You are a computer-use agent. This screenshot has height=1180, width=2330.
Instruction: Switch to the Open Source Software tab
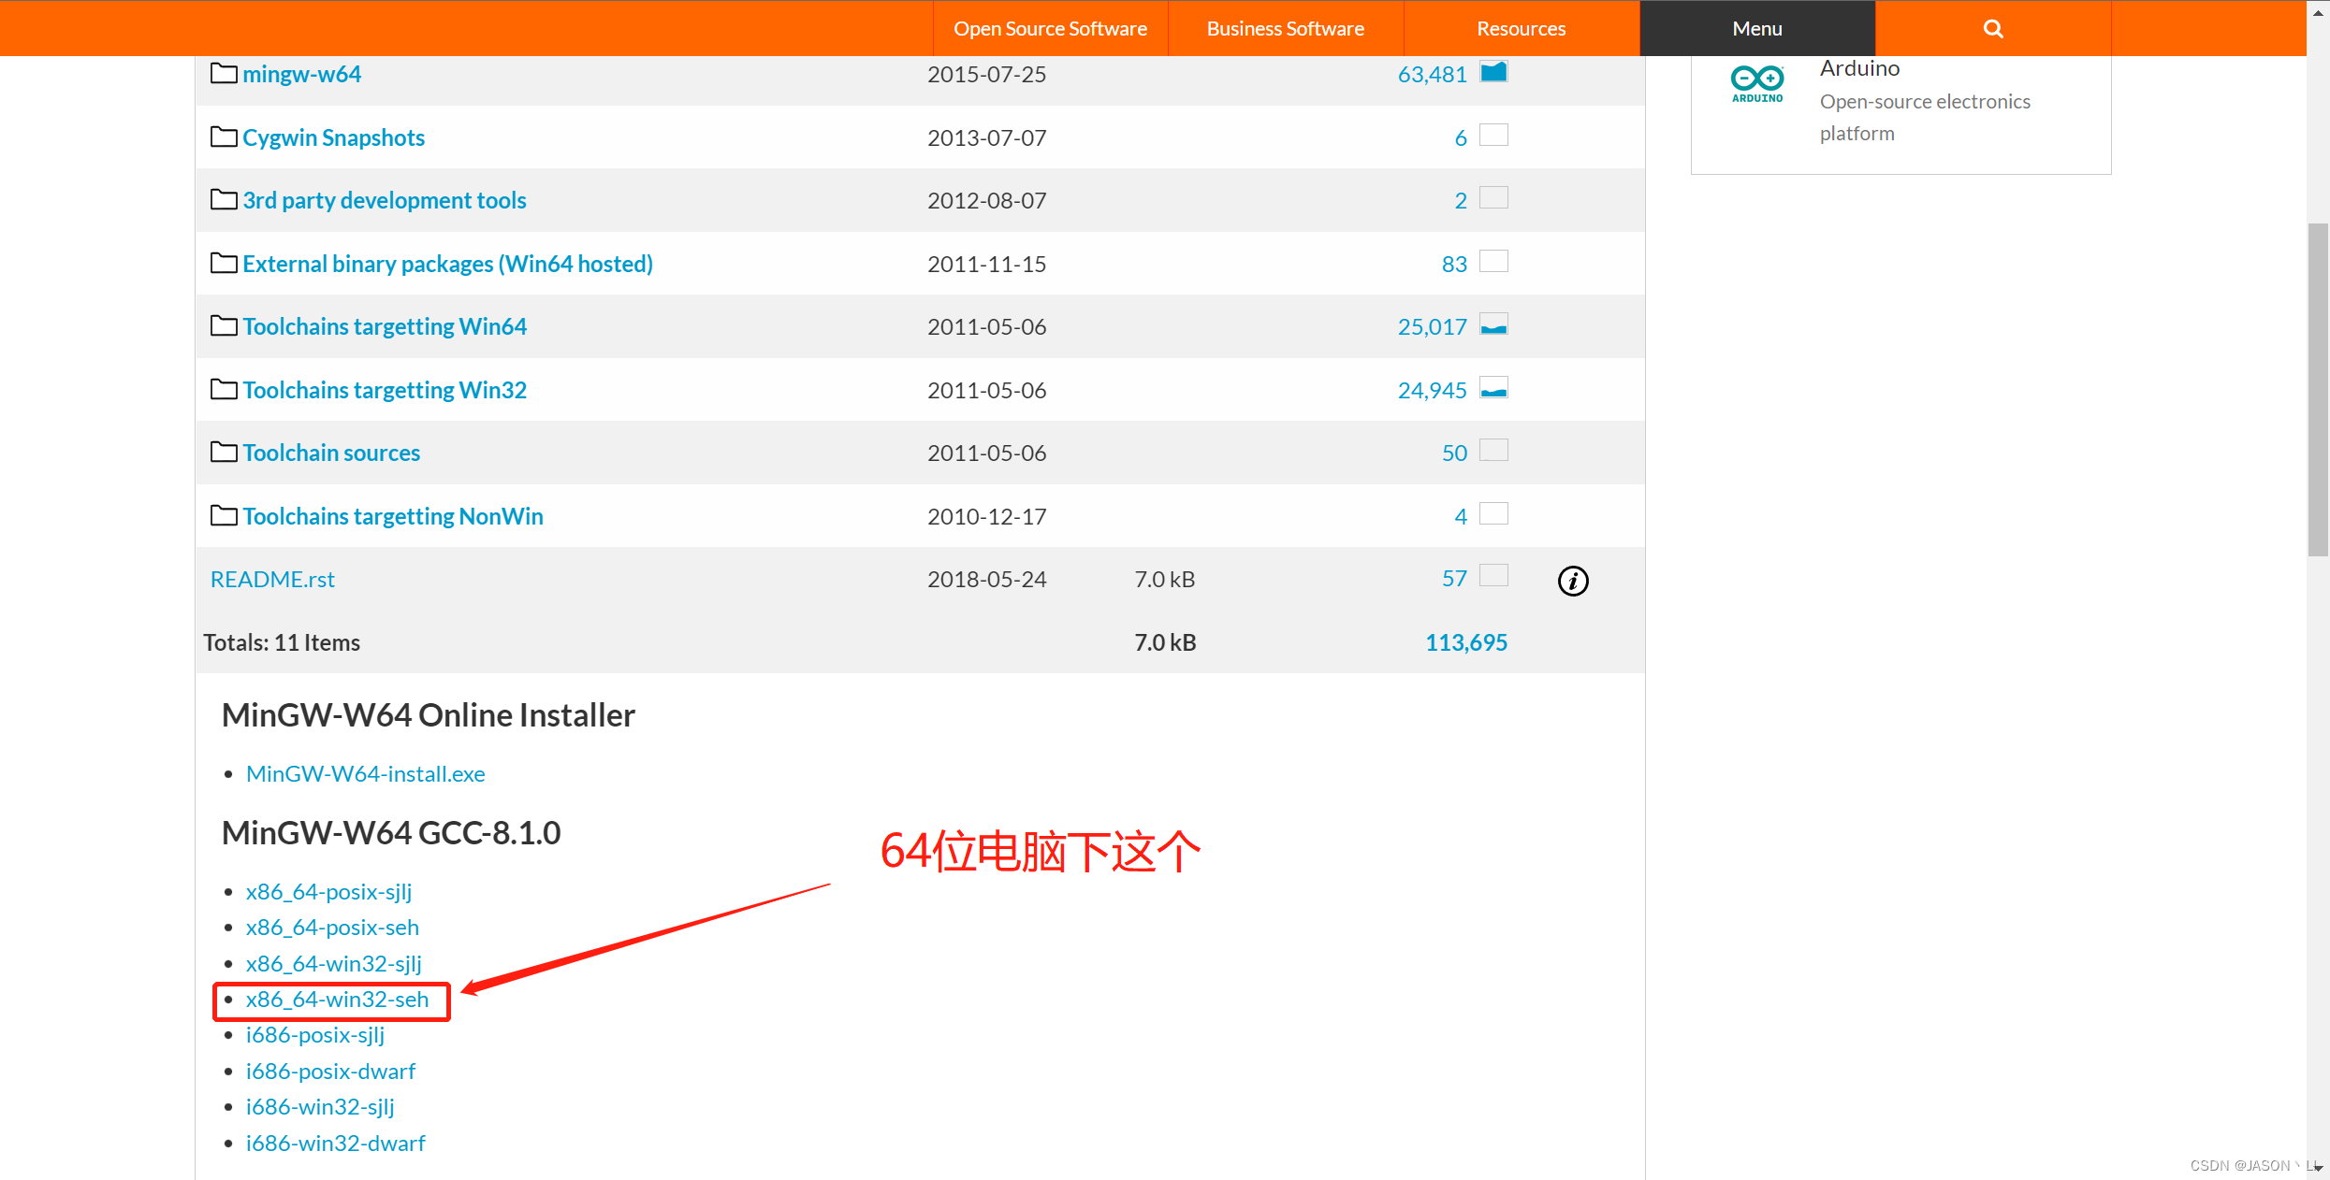[1050, 28]
